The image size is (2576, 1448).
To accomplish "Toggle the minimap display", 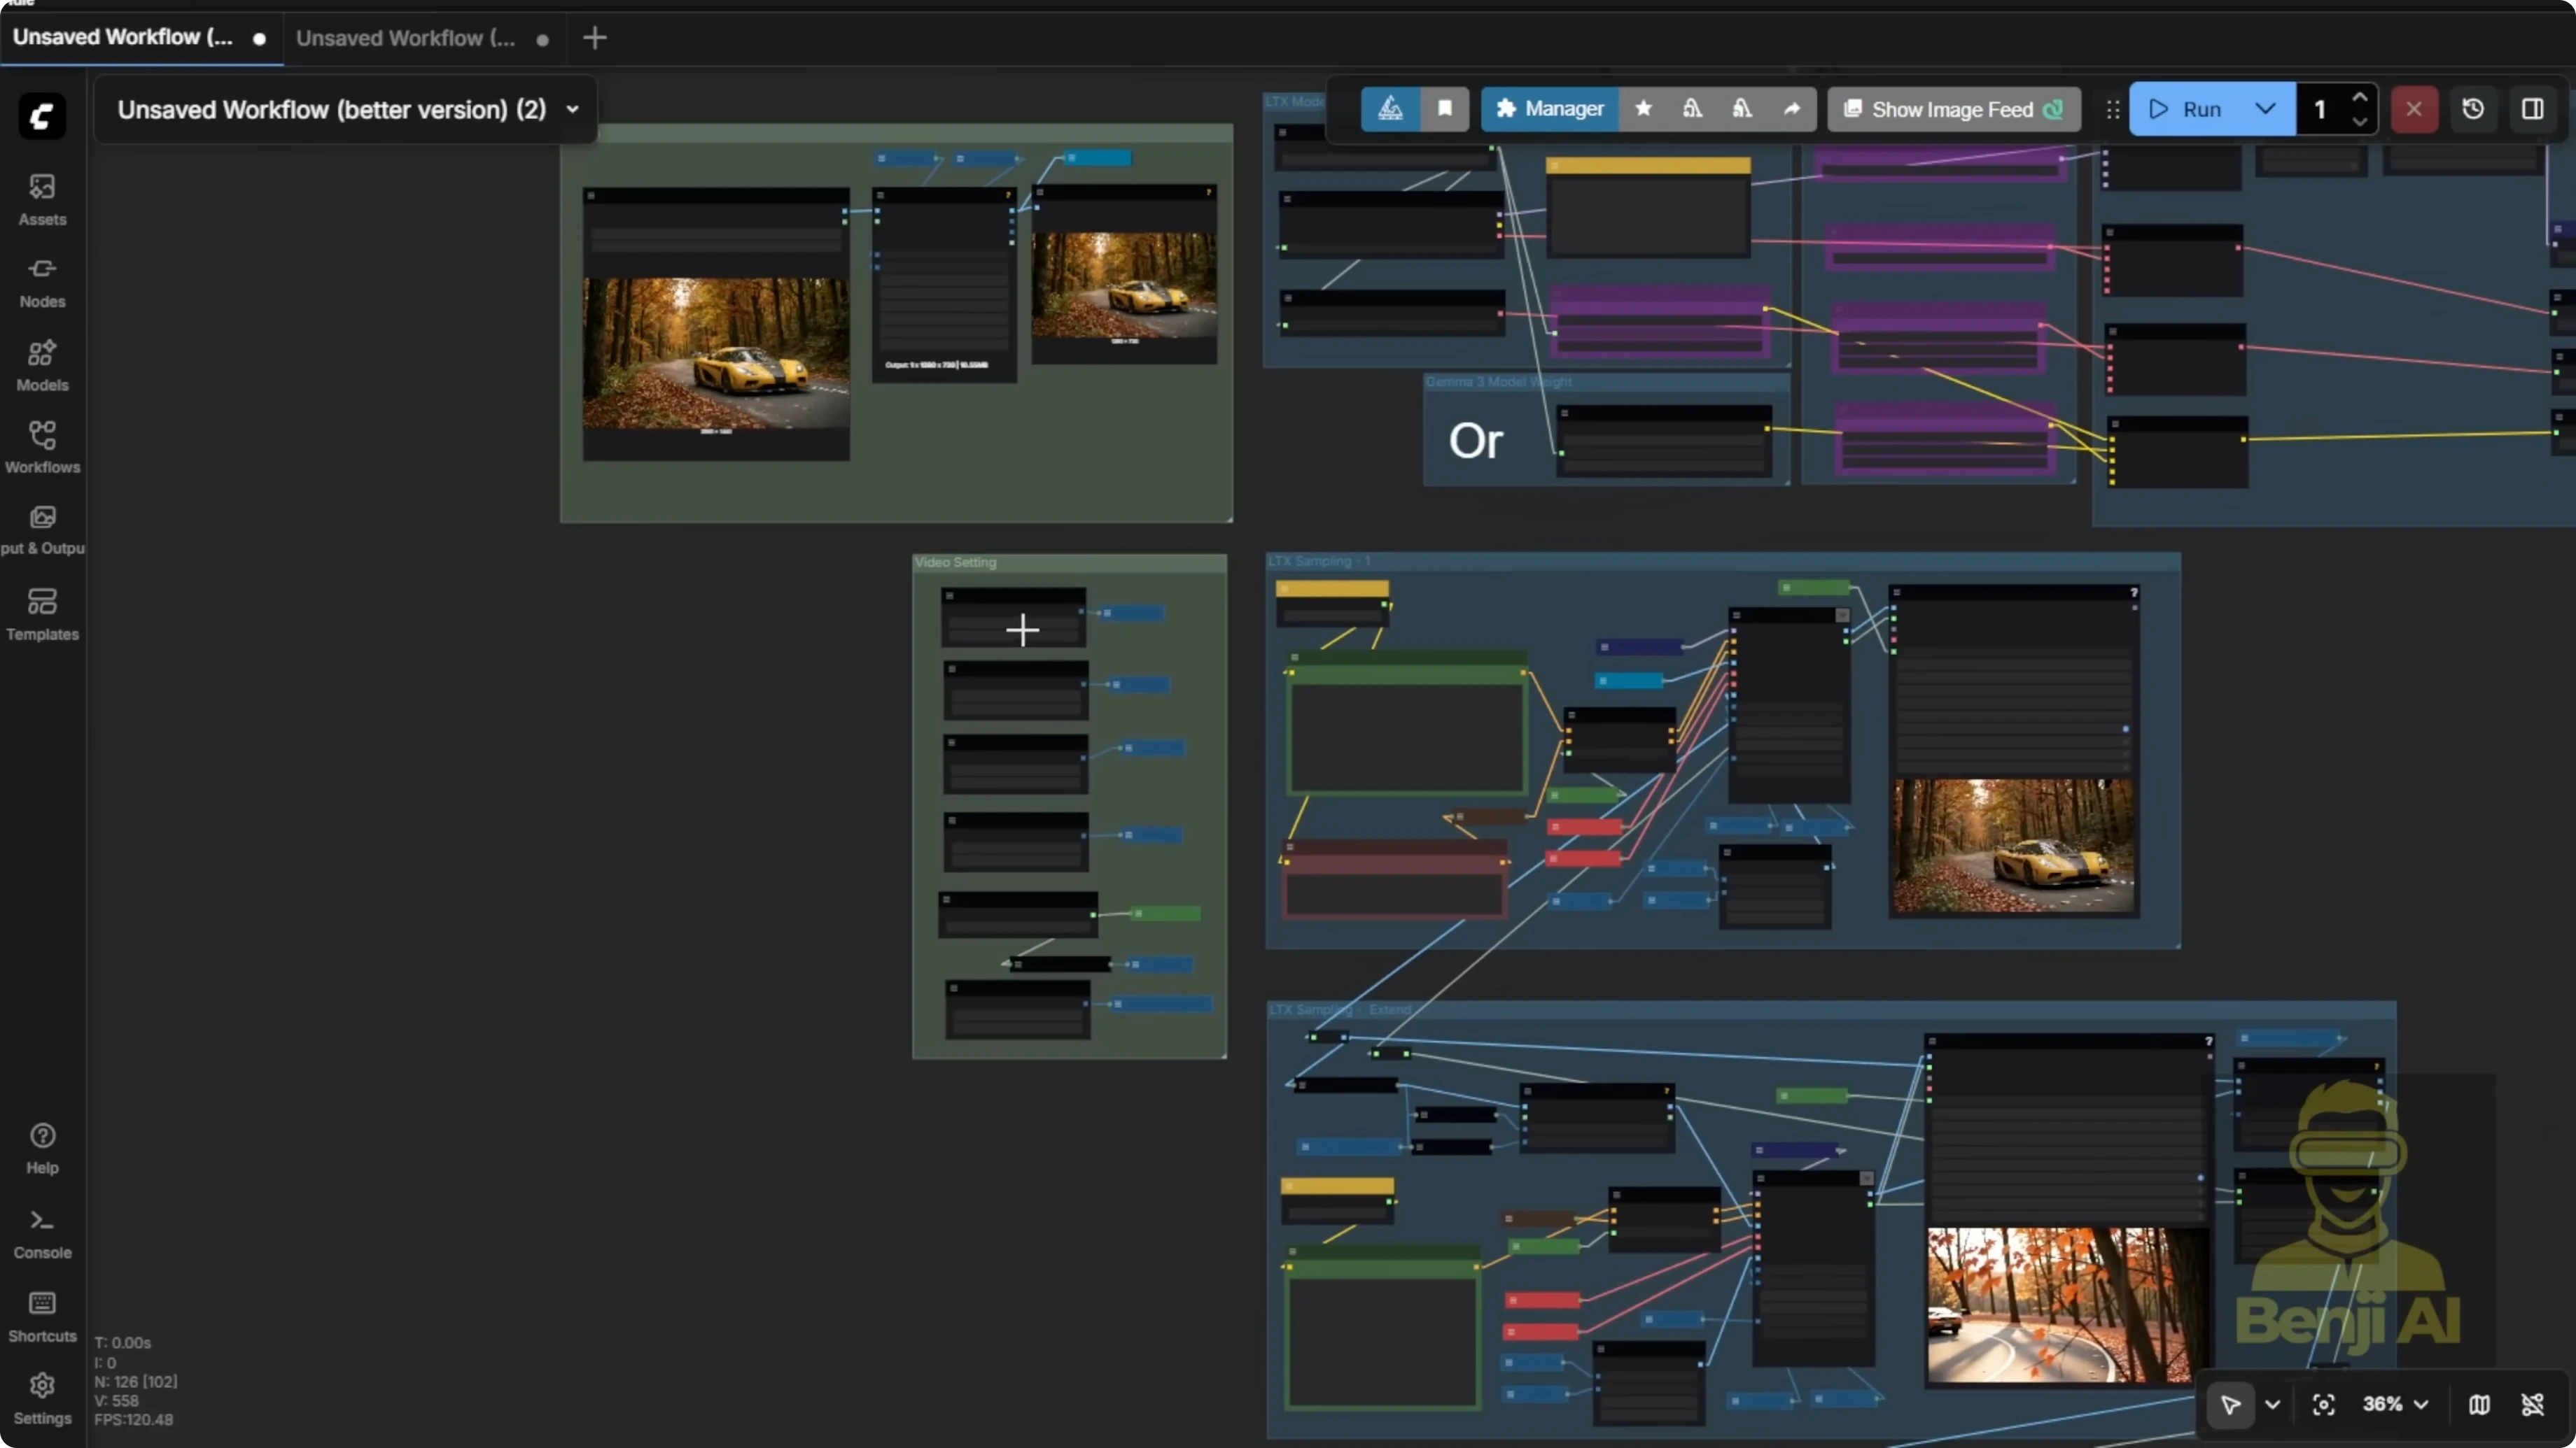I will (2479, 1404).
